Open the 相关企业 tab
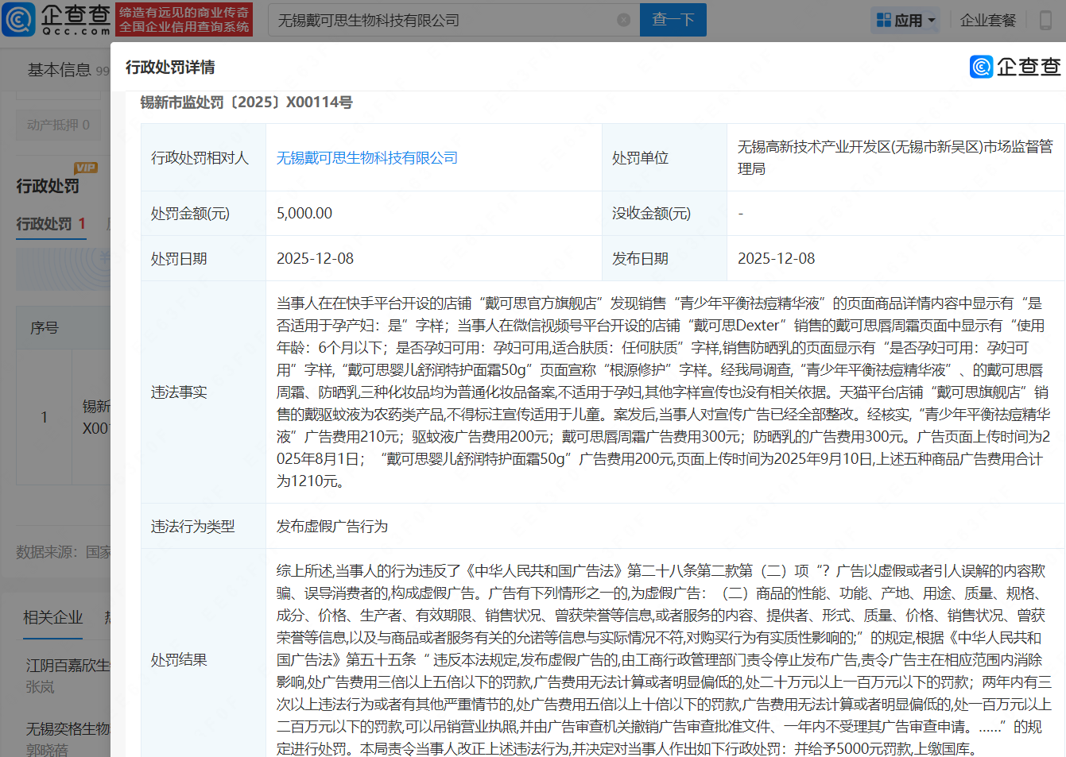Image resolution: width=1066 pixels, height=757 pixels. point(52,617)
